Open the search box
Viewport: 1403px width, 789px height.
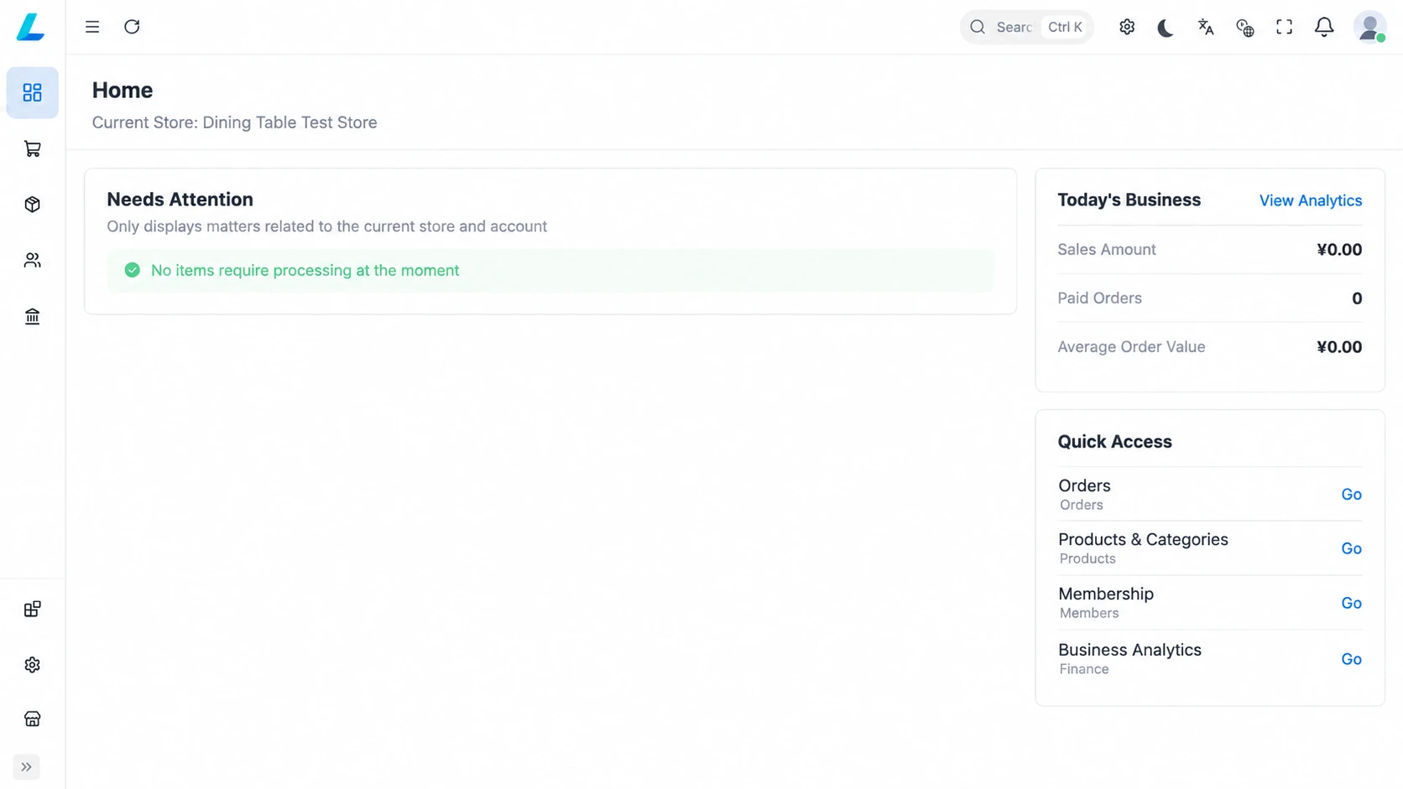(1026, 27)
